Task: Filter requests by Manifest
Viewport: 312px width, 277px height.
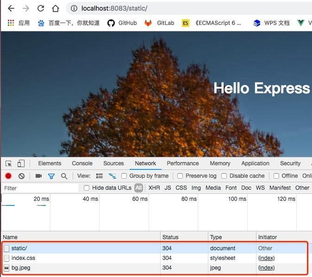Action: [280, 188]
